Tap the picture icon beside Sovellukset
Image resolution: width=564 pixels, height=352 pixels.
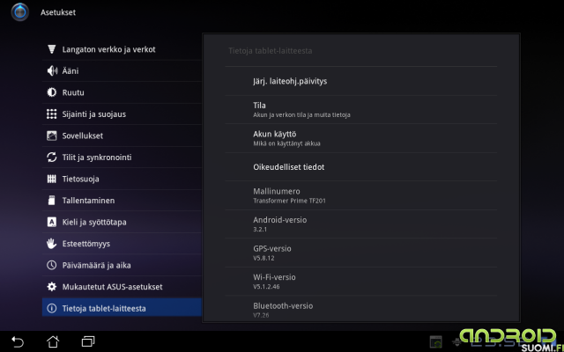(51, 136)
